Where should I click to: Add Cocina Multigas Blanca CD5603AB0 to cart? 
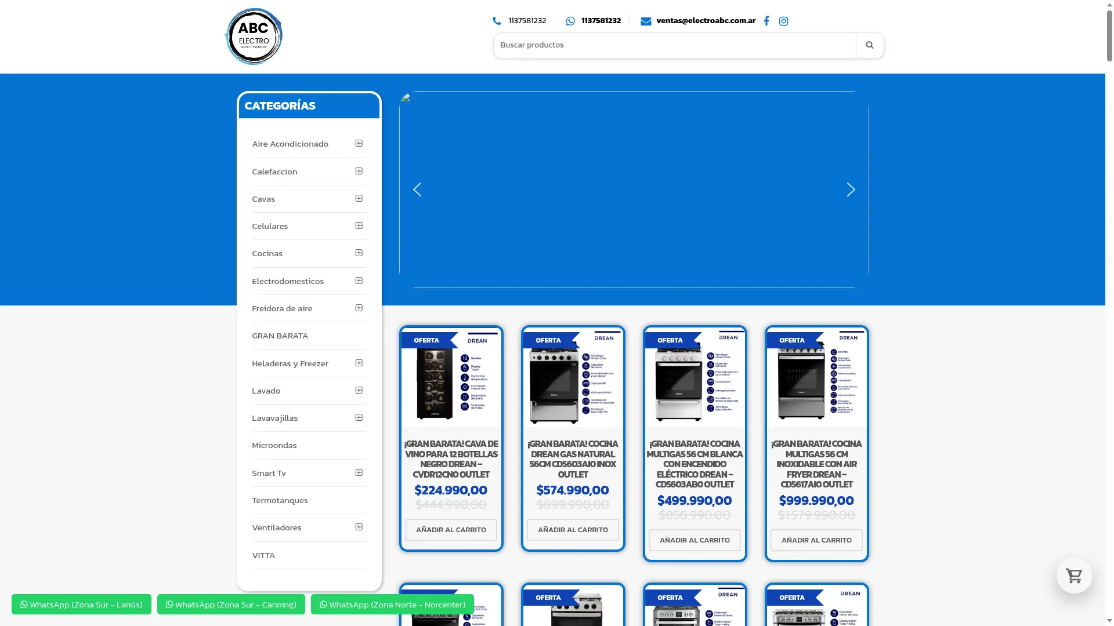pos(695,540)
